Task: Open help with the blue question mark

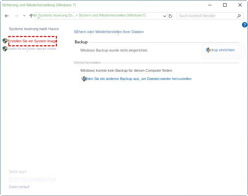Action: (x=244, y=25)
